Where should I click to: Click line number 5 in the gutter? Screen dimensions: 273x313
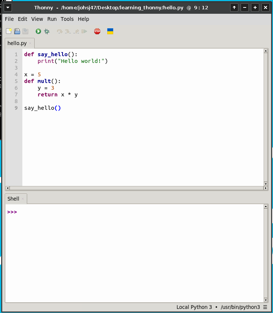point(16,81)
